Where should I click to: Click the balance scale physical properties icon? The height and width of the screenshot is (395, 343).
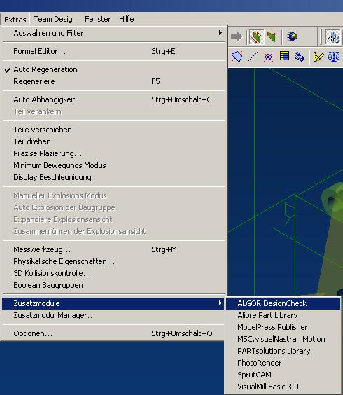334,57
